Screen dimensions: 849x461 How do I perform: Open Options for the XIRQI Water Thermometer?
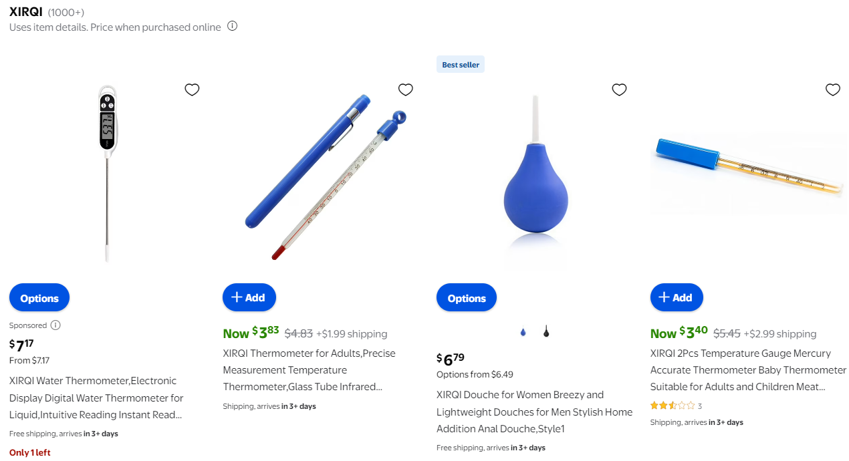[x=39, y=298]
